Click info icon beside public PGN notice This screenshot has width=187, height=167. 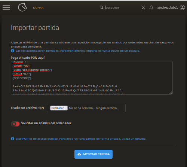pyautogui.click(x=12, y=139)
